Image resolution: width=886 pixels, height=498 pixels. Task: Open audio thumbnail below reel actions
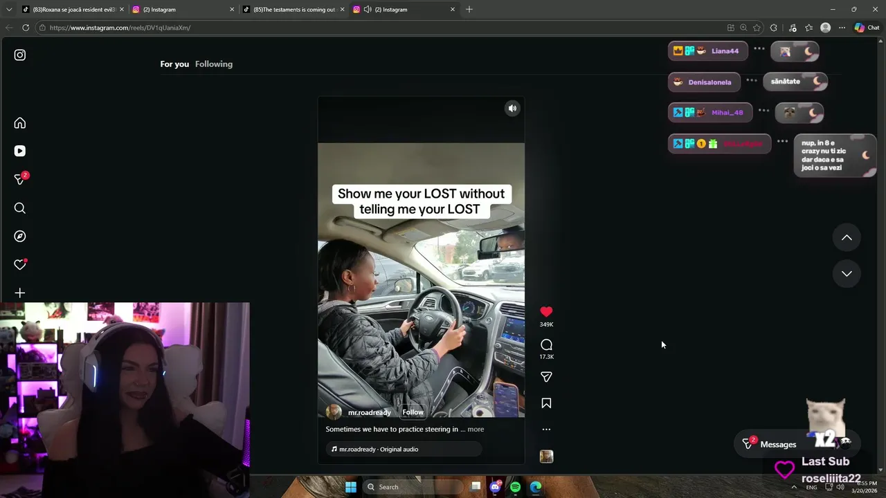point(546,456)
